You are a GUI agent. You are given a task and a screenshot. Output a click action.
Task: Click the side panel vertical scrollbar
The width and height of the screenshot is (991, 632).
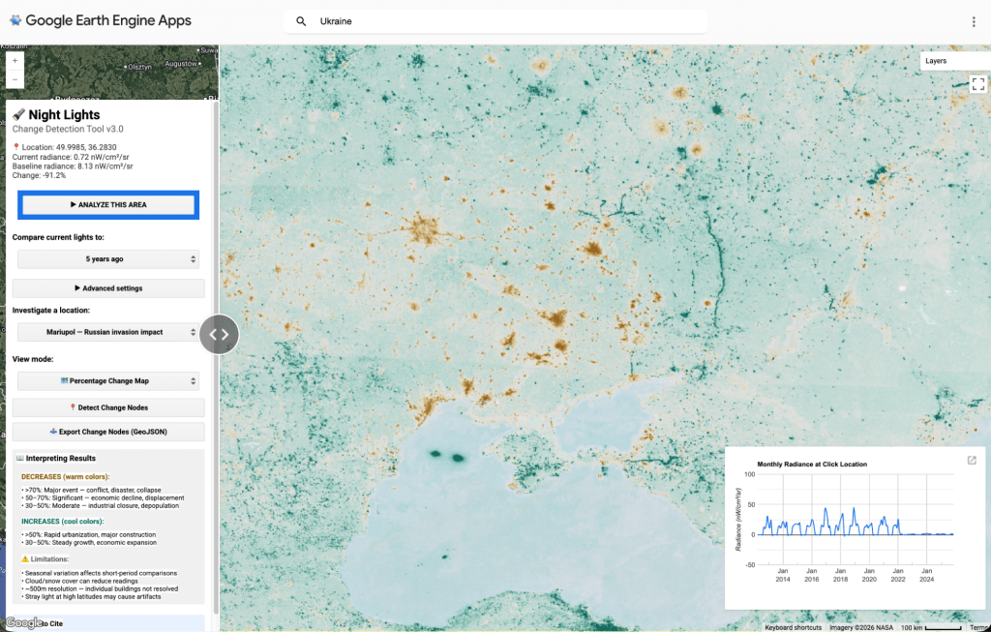(216, 357)
